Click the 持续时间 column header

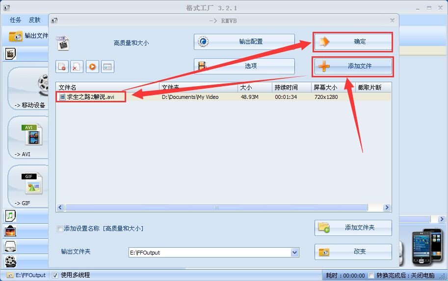(291, 87)
